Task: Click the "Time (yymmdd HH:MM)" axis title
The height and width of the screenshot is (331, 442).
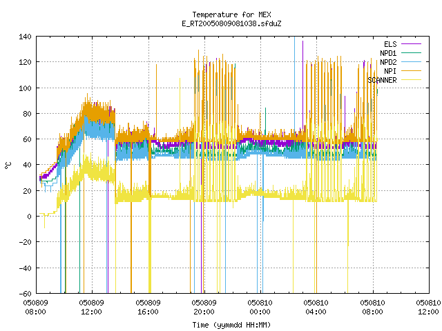Action: point(231,325)
